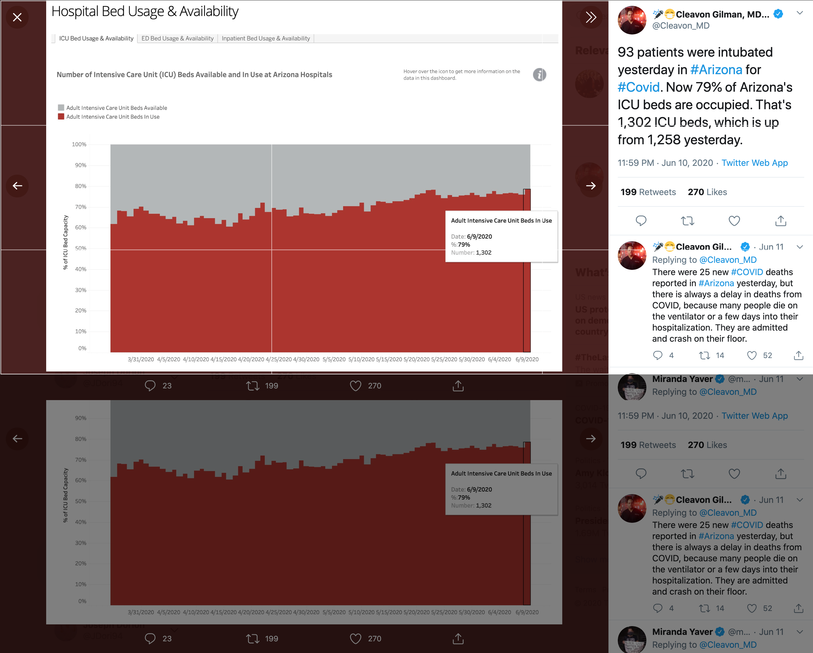This screenshot has width=813, height=653.
Task: Go to the previous image with left arrow
Action: point(17,185)
